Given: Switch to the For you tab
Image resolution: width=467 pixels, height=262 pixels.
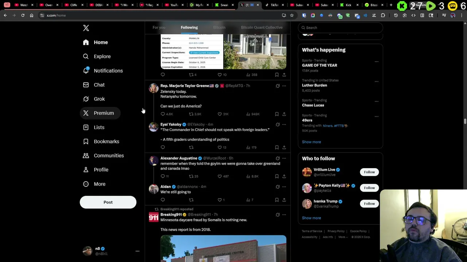Looking at the screenshot, I should click(159, 27).
